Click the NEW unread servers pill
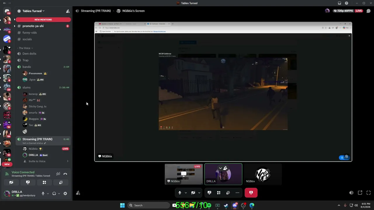Image resolution: width=374 pixels, height=210 pixels. 7,164
